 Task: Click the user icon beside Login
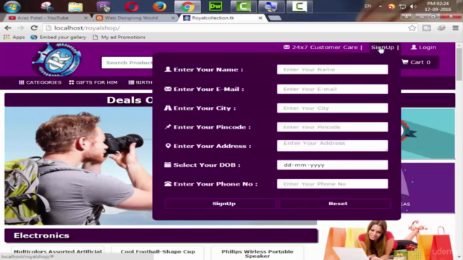(414, 47)
